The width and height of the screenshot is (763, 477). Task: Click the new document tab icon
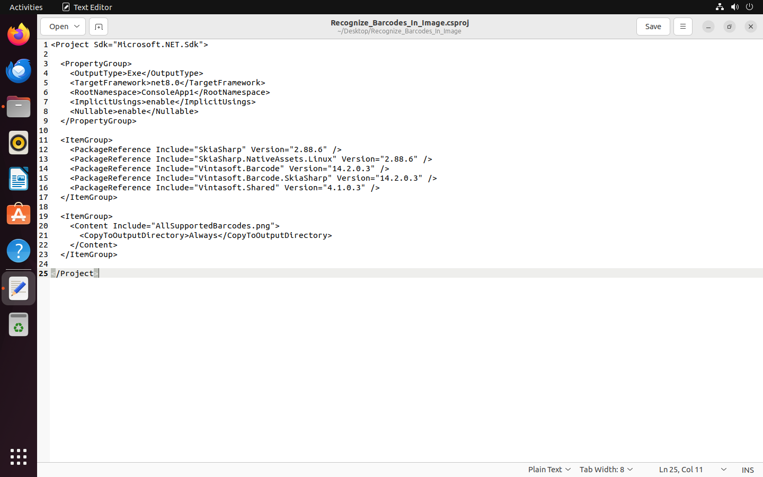coord(99,26)
